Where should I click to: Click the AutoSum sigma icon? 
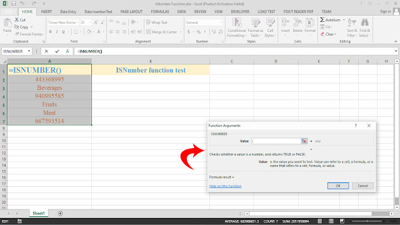322,19
